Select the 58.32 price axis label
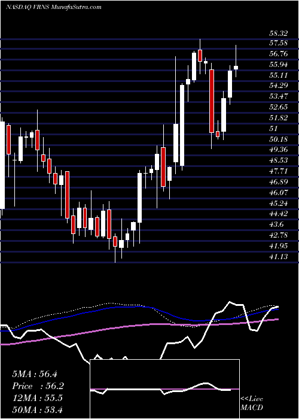 (278, 34)
